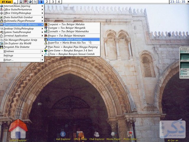Open the Keluar... submenu
189x142 pixels.
pyautogui.click(x=22, y=60)
